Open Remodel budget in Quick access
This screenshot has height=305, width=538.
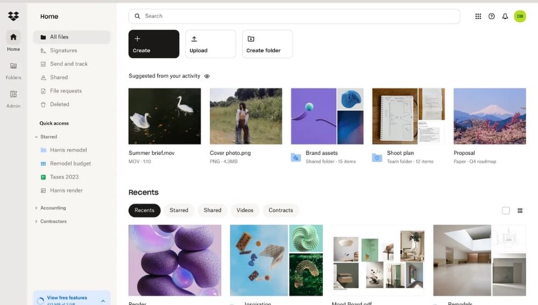click(72, 164)
